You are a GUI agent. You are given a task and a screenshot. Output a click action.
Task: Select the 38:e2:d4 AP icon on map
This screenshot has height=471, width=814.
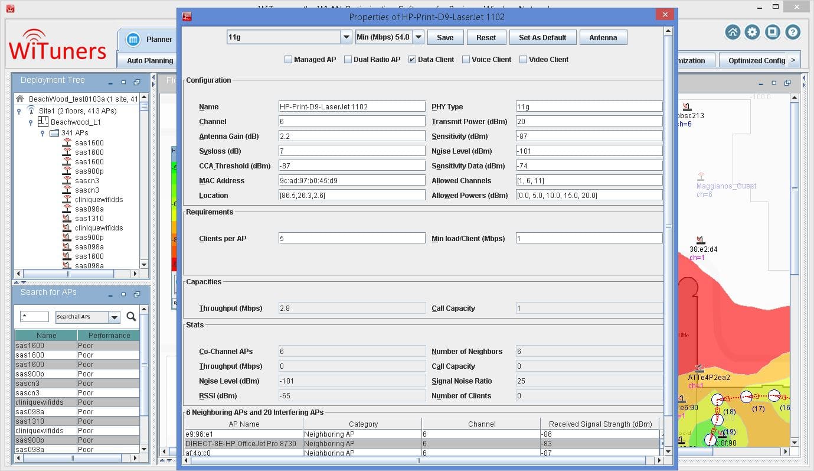700,240
